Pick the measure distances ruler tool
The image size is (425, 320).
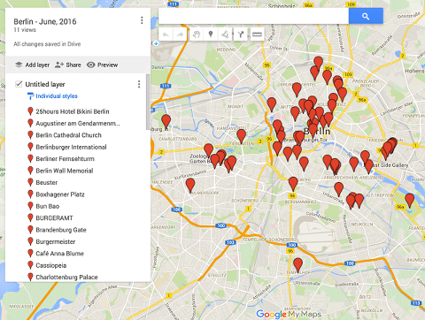coord(257,34)
